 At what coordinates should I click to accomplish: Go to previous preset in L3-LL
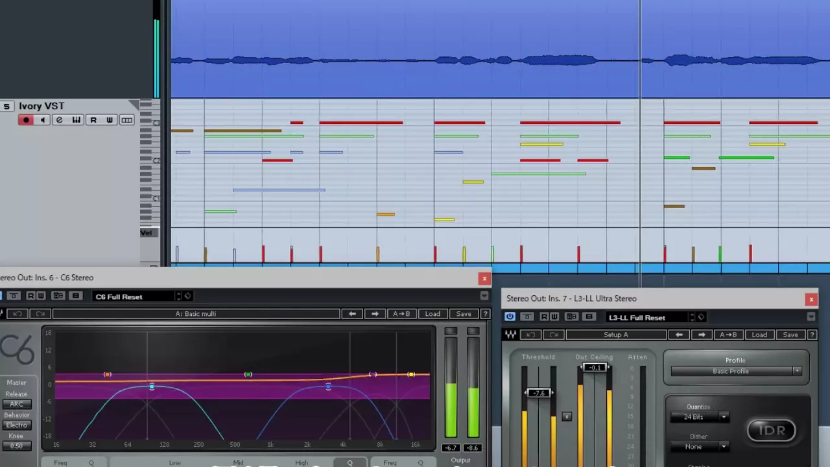679,335
